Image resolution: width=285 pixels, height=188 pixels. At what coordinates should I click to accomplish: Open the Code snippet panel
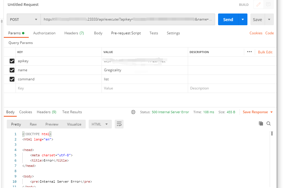269,33
